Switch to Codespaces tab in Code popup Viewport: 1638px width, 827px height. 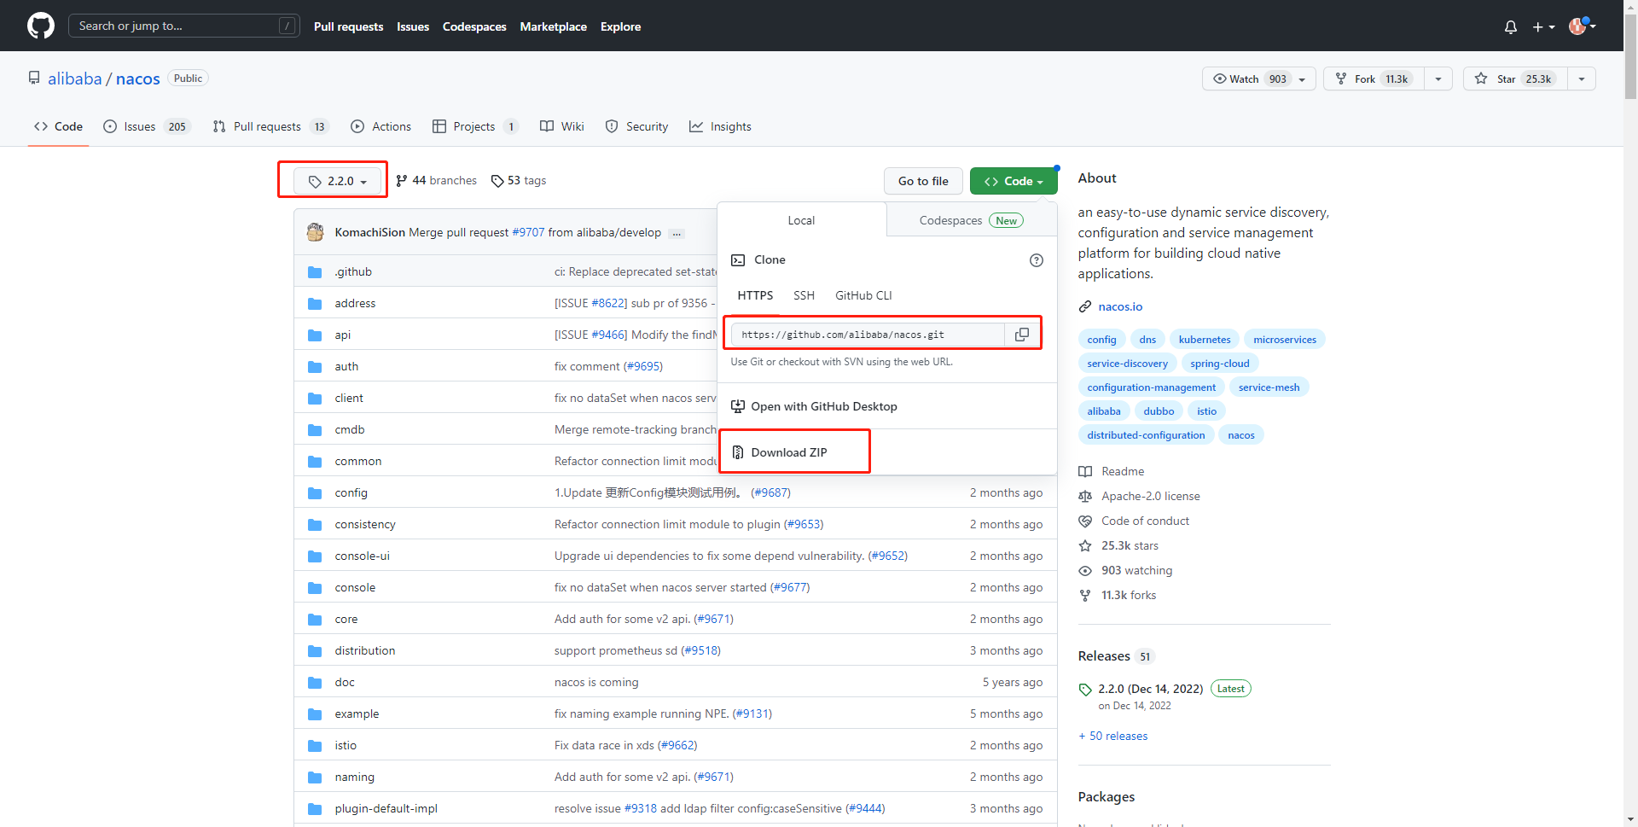coord(972,220)
